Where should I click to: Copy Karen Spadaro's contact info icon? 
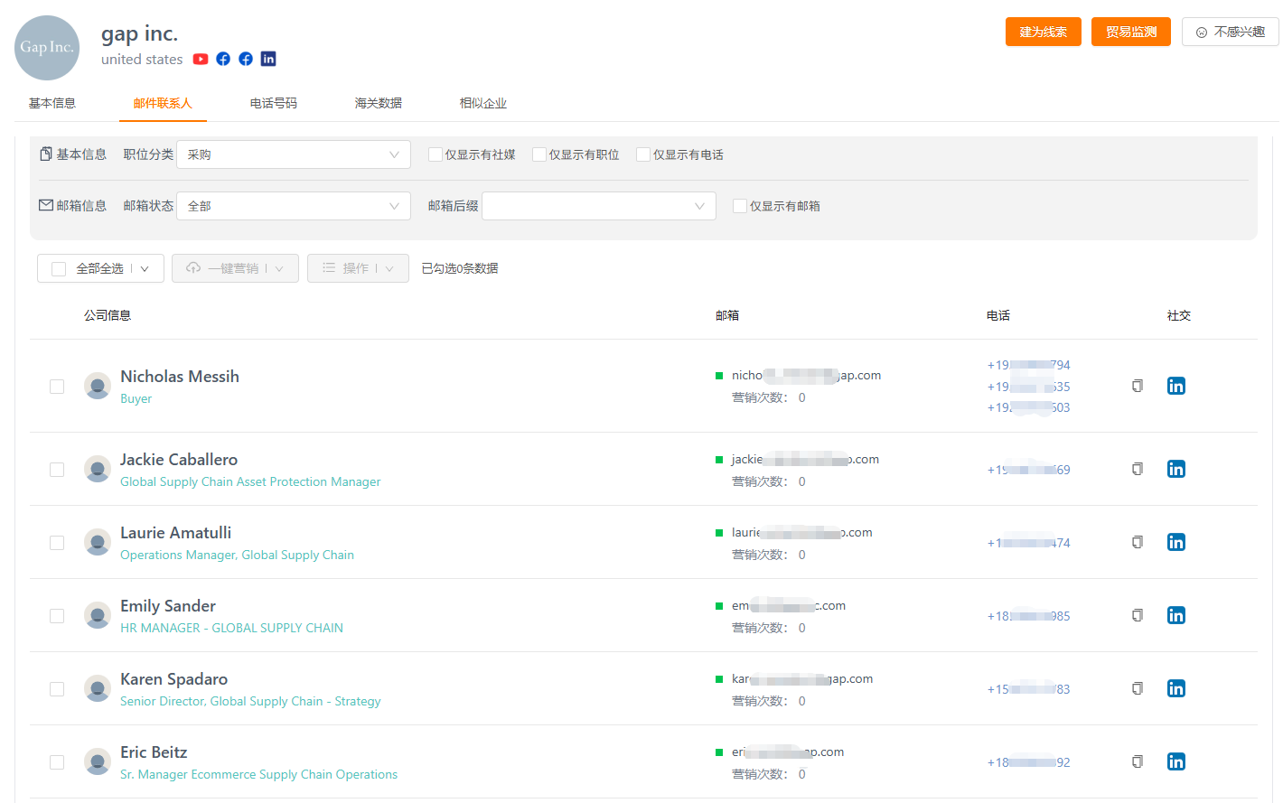tap(1138, 688)
